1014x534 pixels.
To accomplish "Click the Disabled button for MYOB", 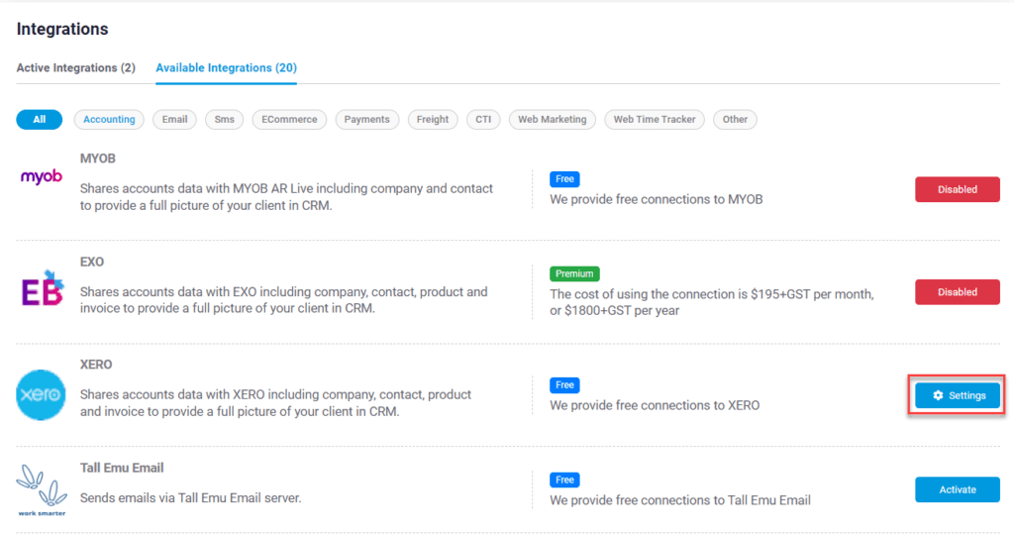I will 958,189.
